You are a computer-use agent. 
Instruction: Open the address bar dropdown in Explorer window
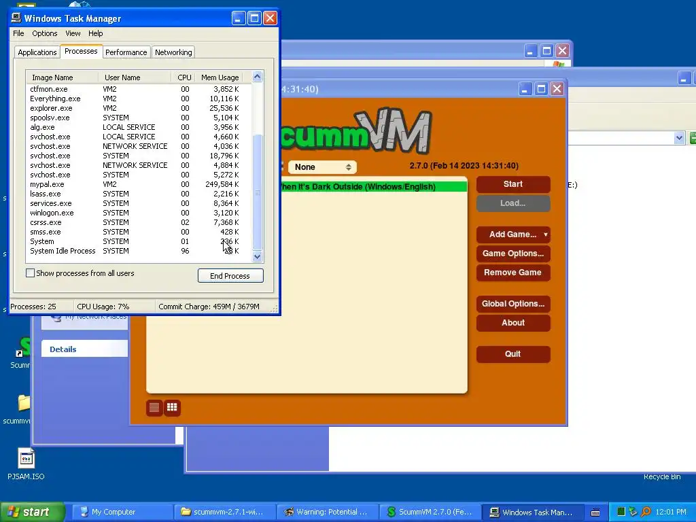click(x=679, y=138)
